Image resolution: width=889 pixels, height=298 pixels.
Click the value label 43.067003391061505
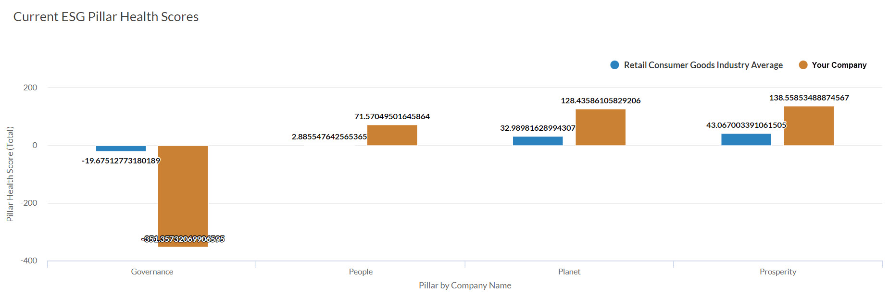(746, 125)
